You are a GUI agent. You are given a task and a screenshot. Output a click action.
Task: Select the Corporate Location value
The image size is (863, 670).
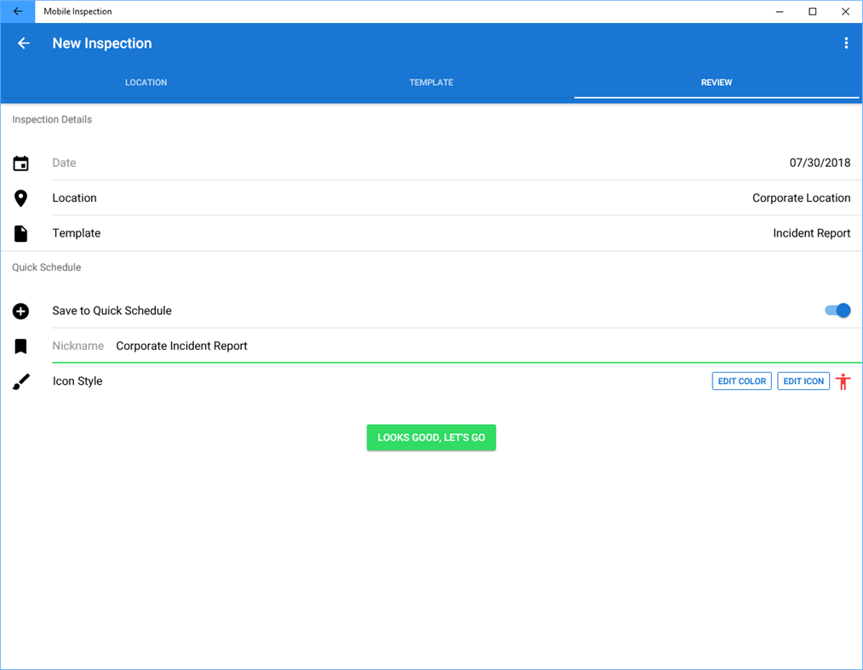pos(801,198)
